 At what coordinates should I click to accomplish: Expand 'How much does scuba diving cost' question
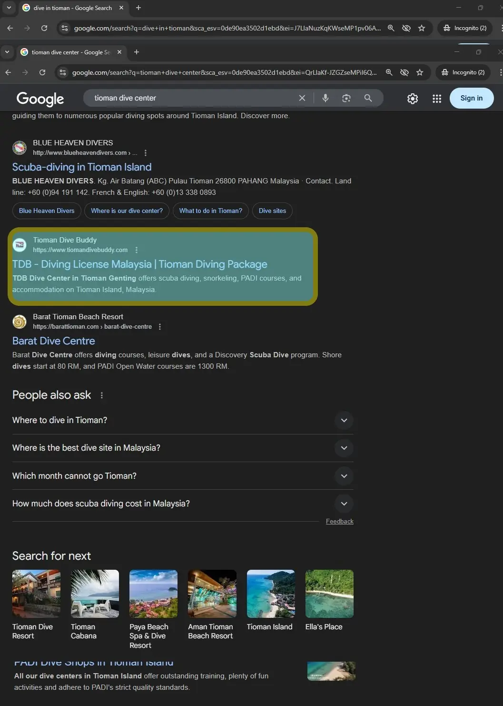coord(183,504)
